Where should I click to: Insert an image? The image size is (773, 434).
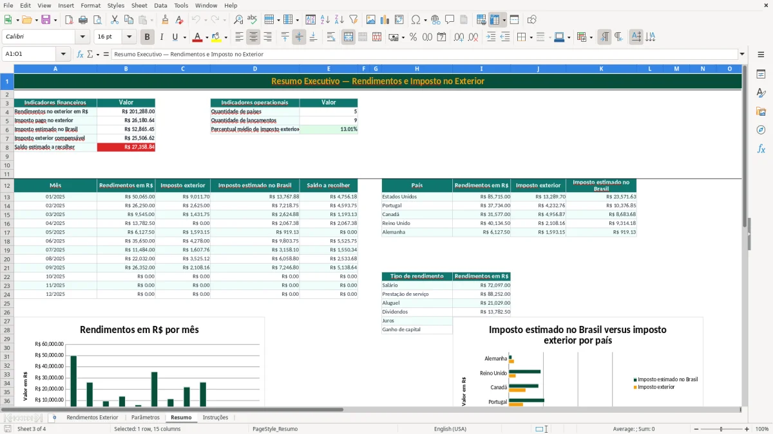370,20
